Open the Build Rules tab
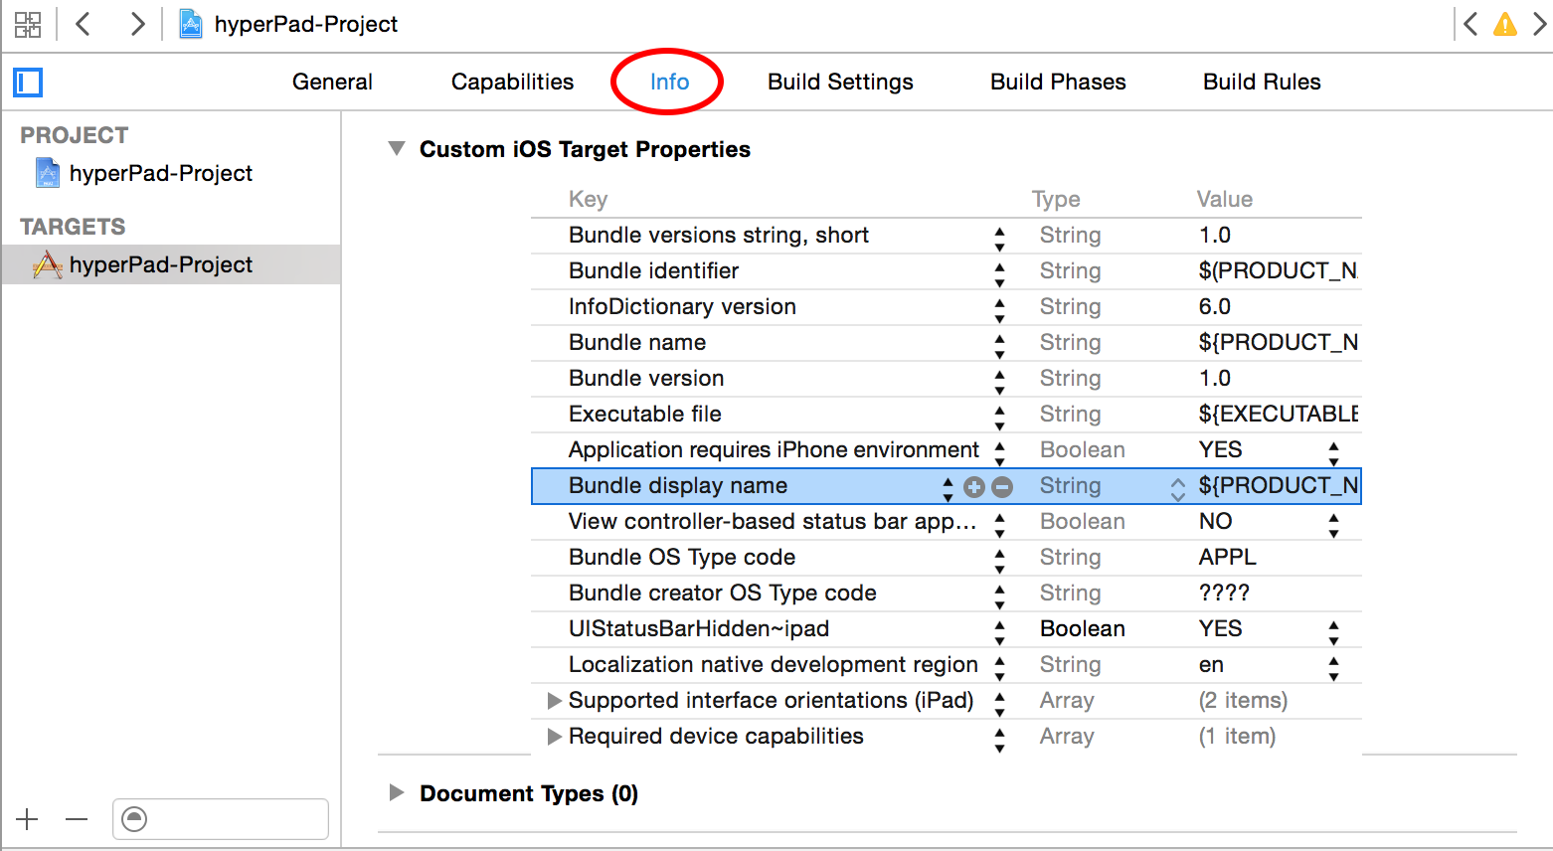Screen dimensions: 1553x851 pos(1262,82)
